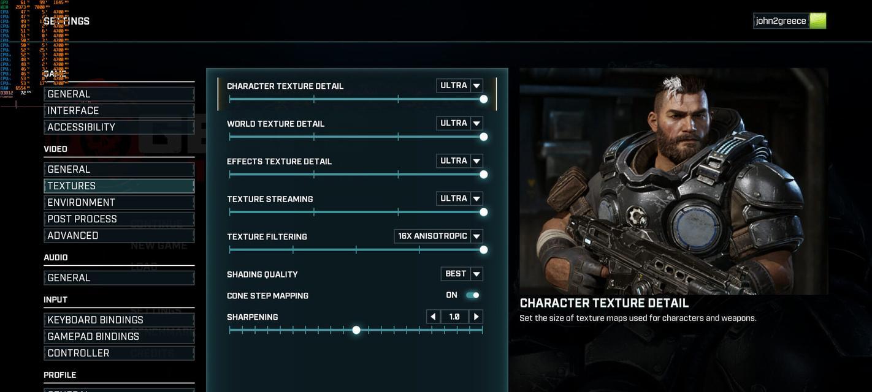Click the character preview image

(x=673, y=181)
